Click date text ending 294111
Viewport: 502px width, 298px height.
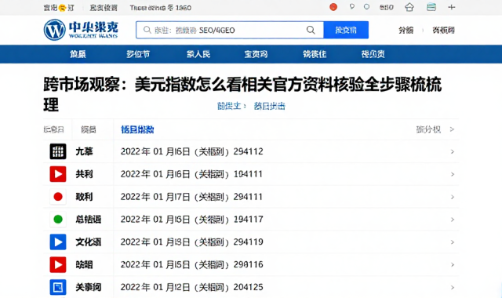191,197
